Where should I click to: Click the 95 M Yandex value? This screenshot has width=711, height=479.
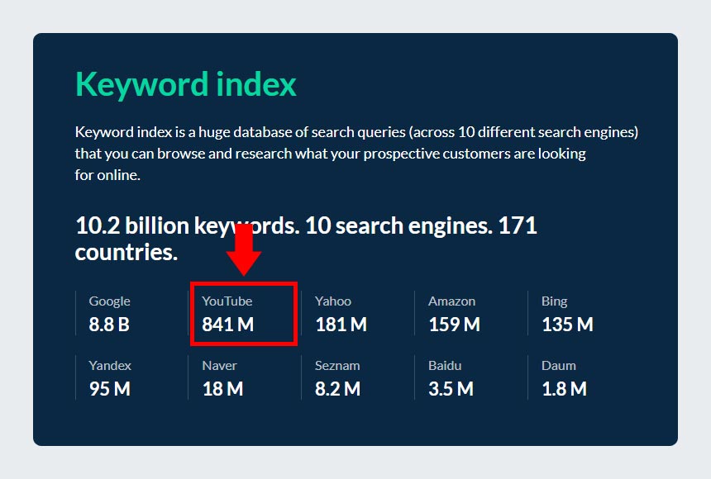pyautogui.click(x=109, y=389)
